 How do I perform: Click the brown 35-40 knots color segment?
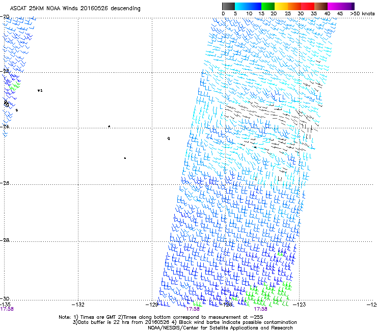coord(321,6)
